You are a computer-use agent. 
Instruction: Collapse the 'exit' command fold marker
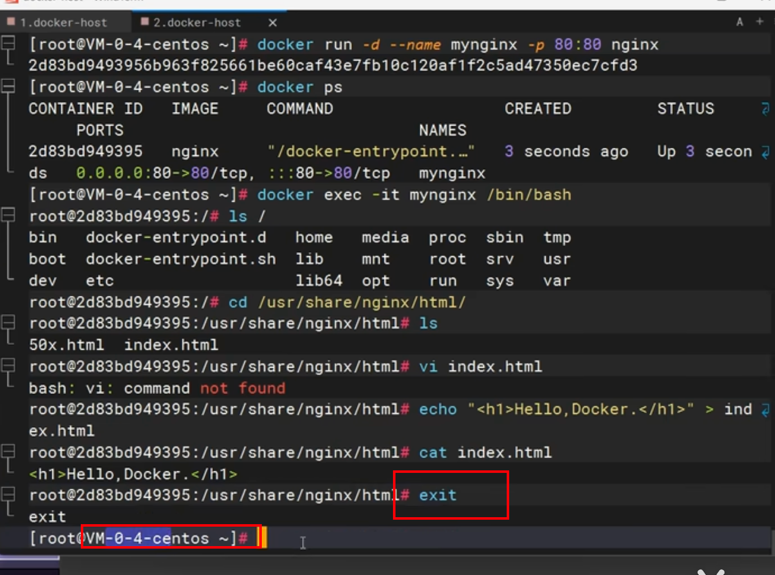8,494
